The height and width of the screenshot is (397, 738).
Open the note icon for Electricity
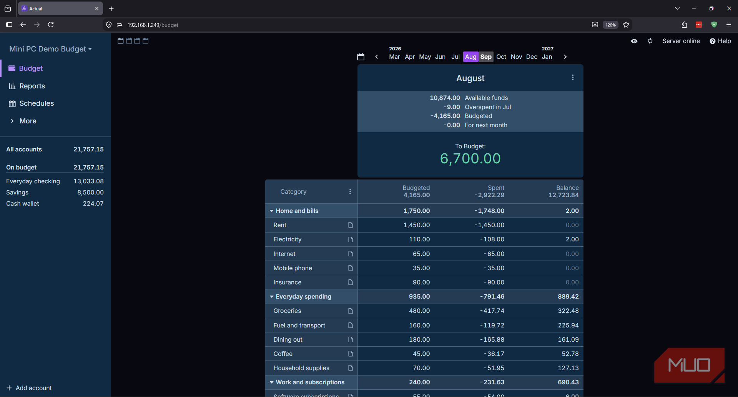pos(351,239)
